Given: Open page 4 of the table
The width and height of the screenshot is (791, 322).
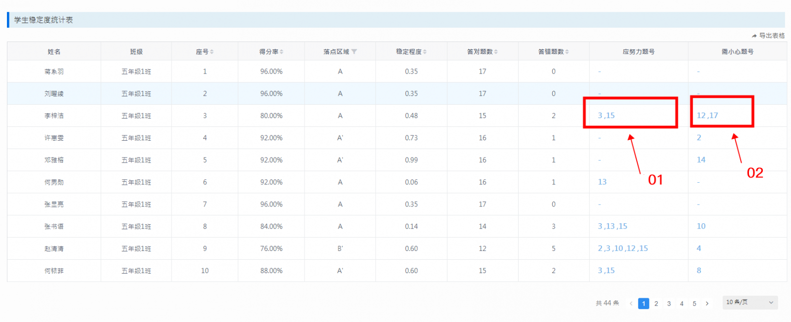Looking at the screenshot, I should tap(682, 303).
